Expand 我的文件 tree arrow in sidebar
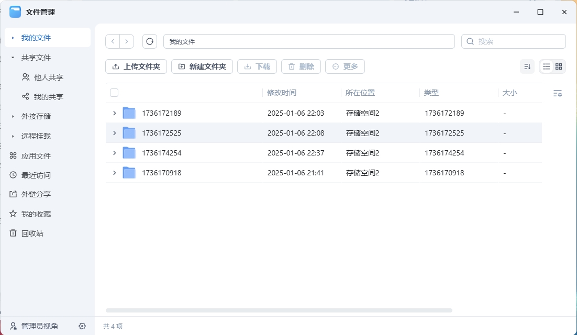 pyautogui.click(x=13, y=38)
